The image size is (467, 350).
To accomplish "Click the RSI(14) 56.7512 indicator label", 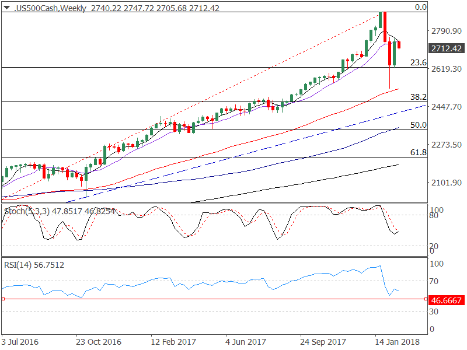I will (x=34, y=265).
